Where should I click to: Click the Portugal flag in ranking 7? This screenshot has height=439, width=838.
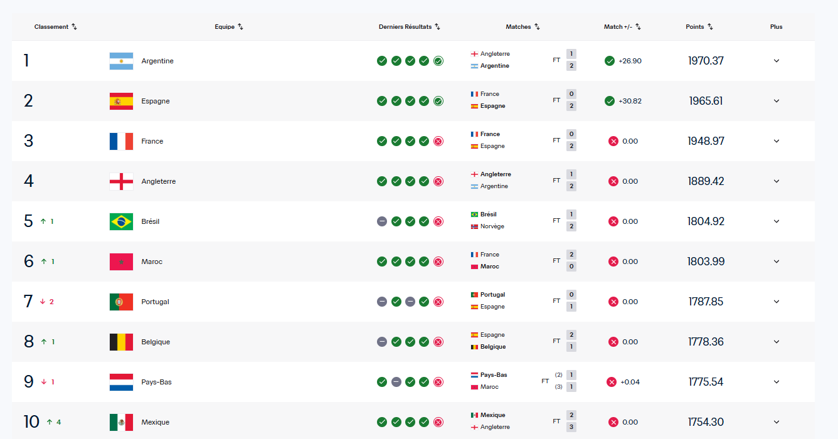point(121,302)
